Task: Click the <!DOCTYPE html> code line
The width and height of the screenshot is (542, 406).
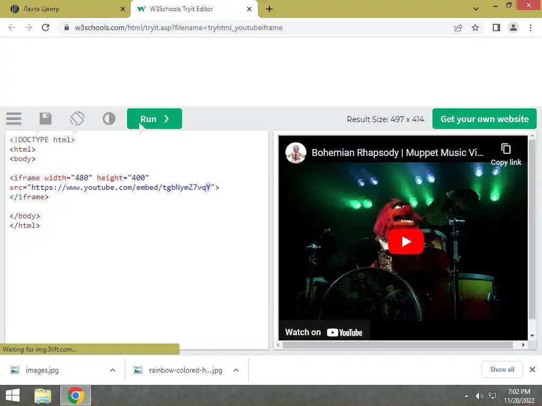Action: [42, 140]
